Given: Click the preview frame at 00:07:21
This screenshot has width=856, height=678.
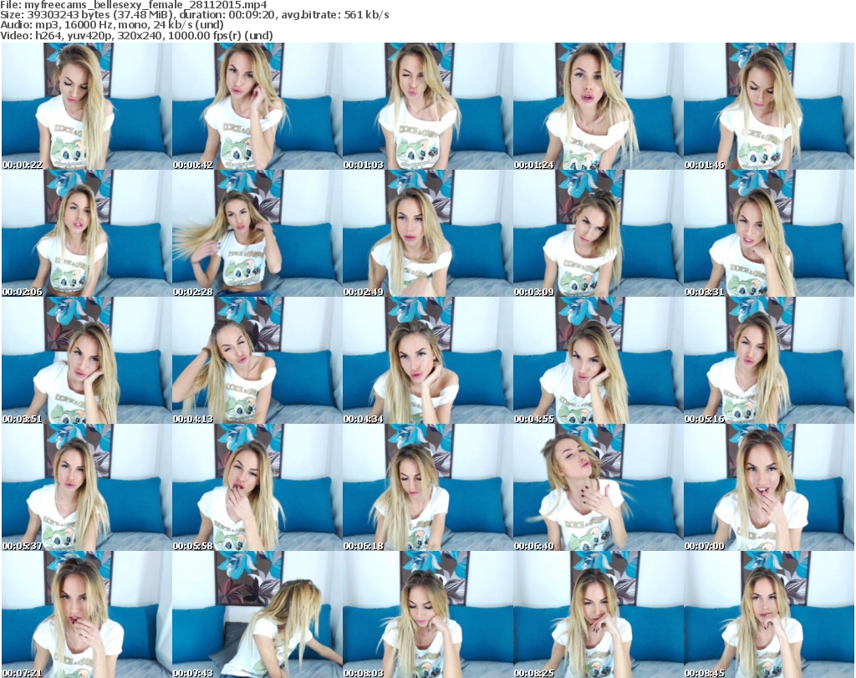Looking at the screenshot, I should [x=86, y=614].
